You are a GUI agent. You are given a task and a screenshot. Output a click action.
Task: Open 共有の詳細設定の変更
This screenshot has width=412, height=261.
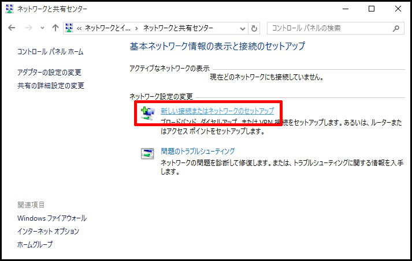51,86
